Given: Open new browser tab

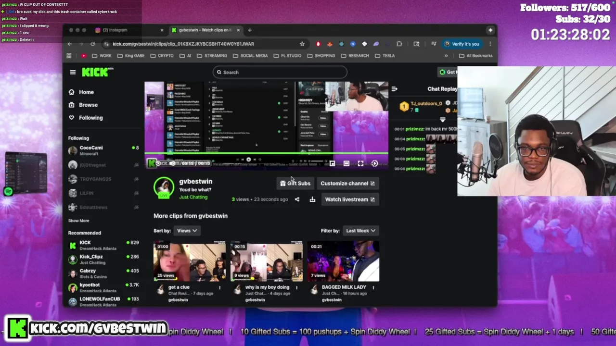Looking at the screenshot, I should pyautogui.click(x=250, y=30).
